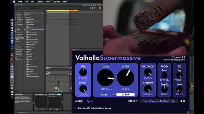Set track monitoring to Auto
This screenshot has width=204, height=114.
coord(49,72)
